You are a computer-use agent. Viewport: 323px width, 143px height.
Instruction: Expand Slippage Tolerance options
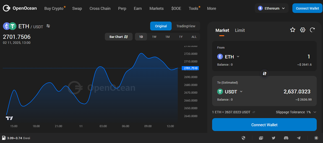click(x=315, y=112)
